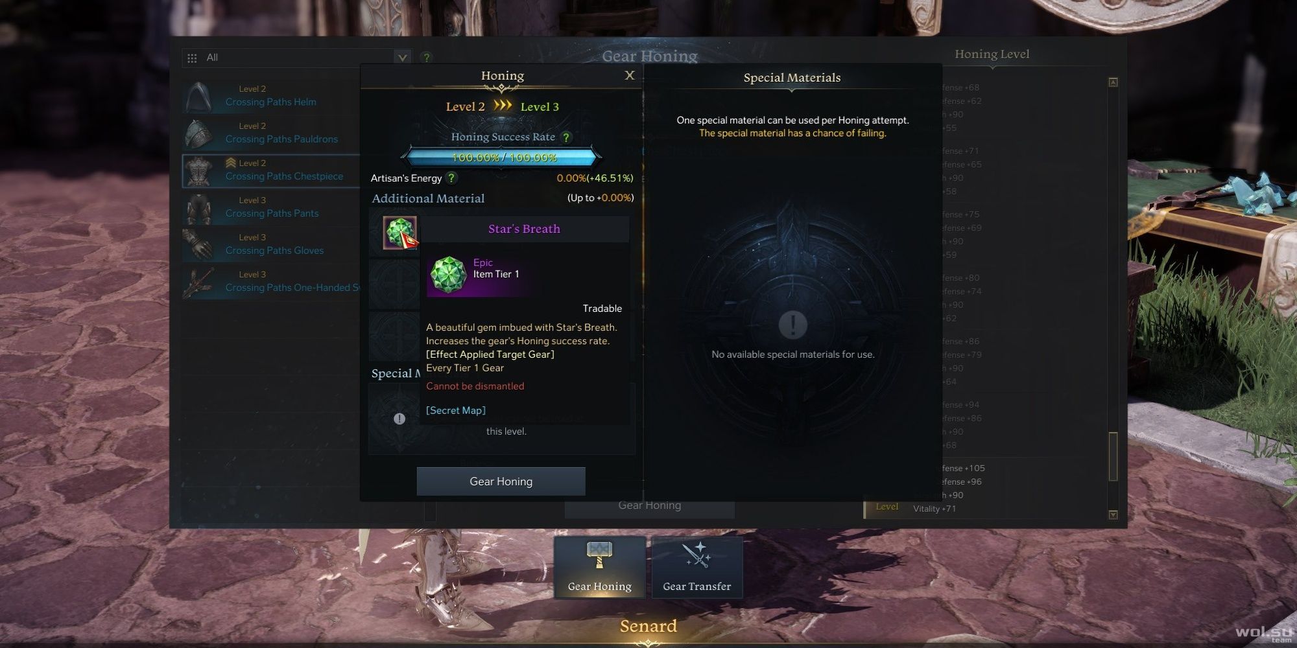
Task: Open the Gear Transfer swords icon
Action: (x=696, y=555)
